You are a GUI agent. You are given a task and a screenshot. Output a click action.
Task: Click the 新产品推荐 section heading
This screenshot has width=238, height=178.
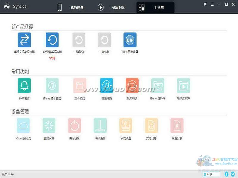(22, 26)
